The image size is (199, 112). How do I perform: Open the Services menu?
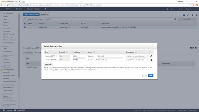tap(20, 9)
